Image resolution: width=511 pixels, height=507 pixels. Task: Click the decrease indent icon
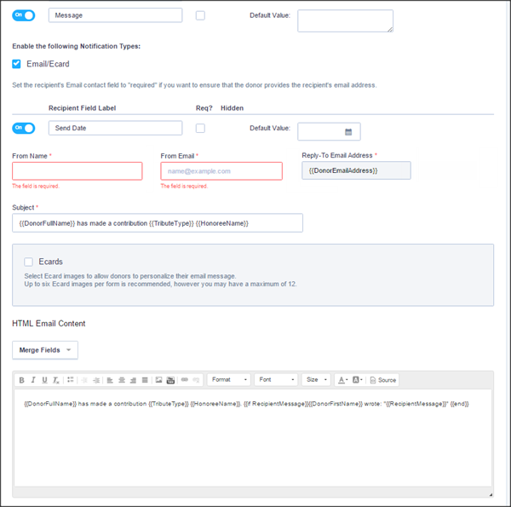pos(84,380)
